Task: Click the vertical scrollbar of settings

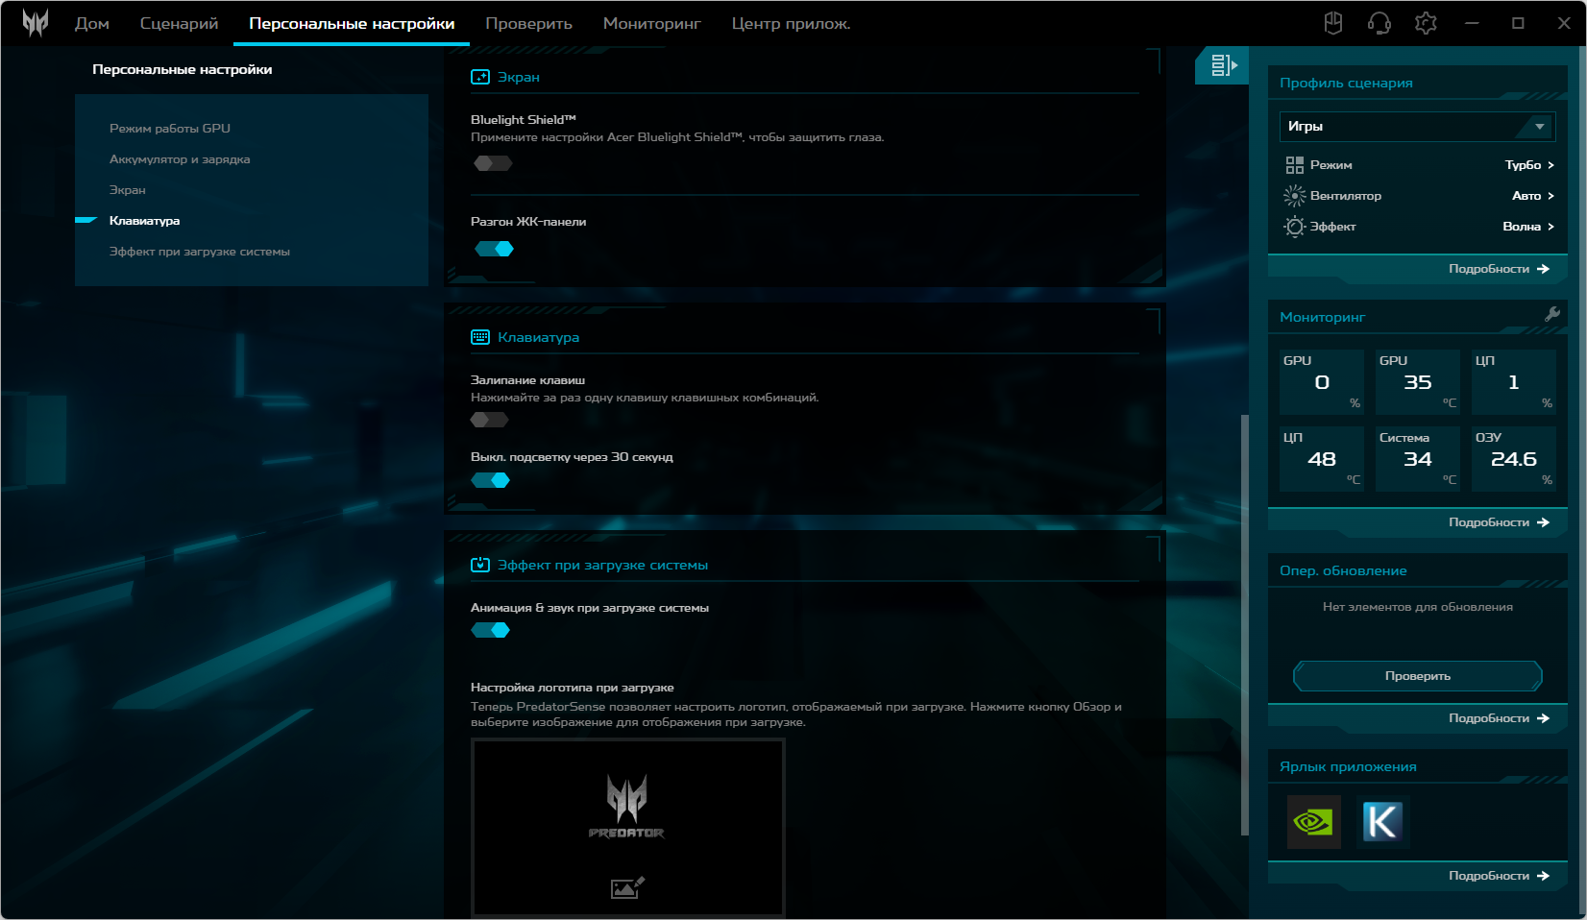Action: (1245, 624)
